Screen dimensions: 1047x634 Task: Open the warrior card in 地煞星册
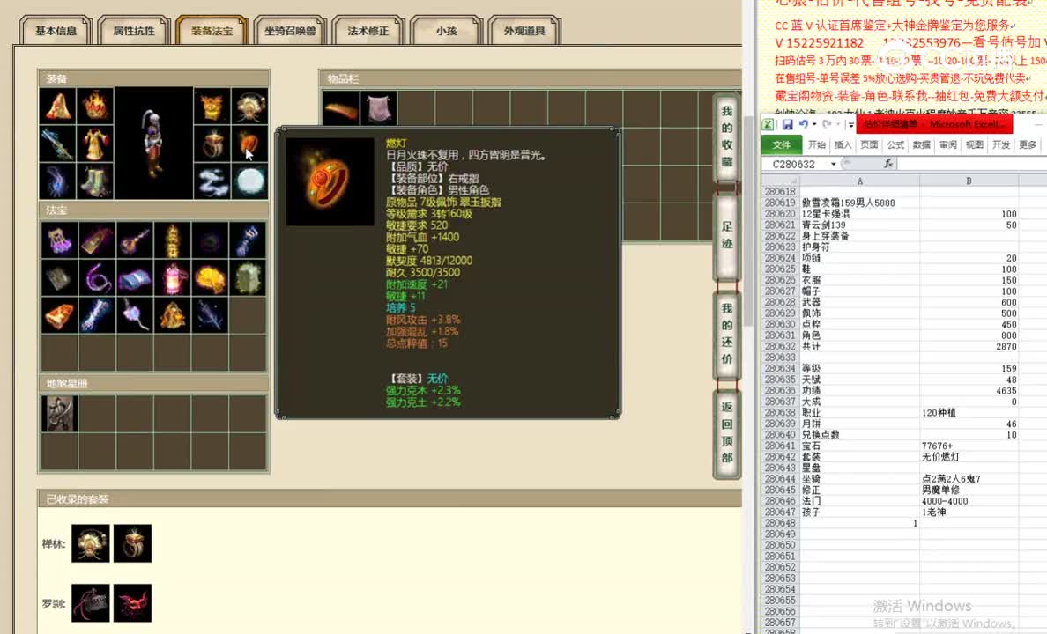click(59, 414)
